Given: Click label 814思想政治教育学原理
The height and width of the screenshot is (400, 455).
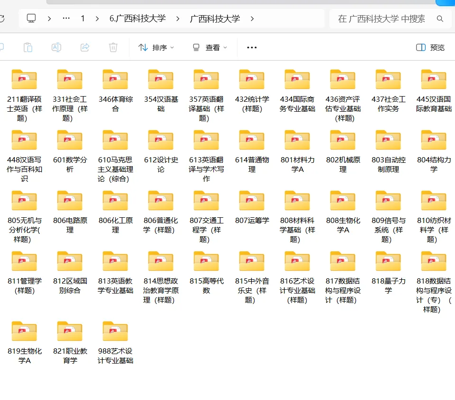Looking at the screenshot, I should (x=161, y=291).
